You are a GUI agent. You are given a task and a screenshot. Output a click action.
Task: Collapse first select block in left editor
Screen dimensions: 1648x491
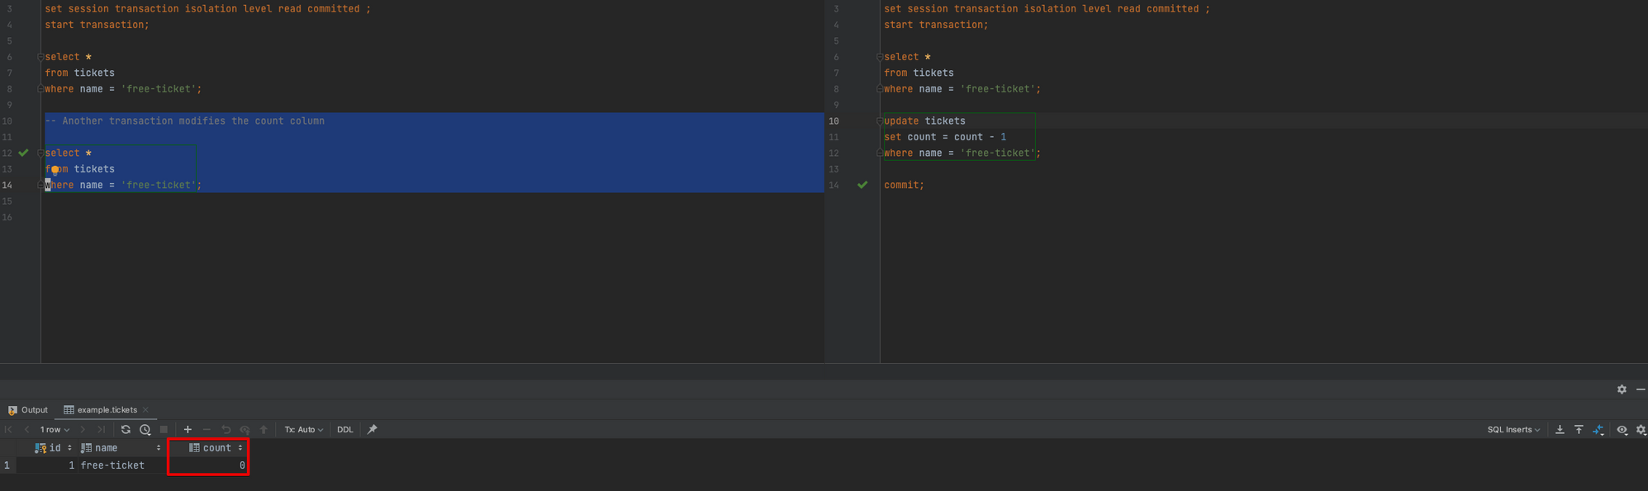[x=40, y=57]
